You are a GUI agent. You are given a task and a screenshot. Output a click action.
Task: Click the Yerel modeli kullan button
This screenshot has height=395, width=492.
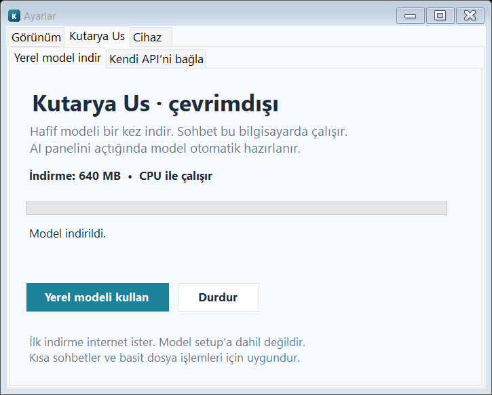(x=98, y=297)
